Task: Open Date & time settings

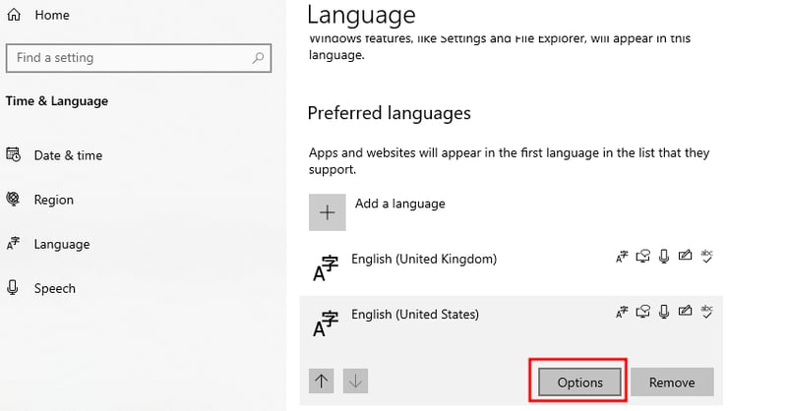Action: (54, 155)
